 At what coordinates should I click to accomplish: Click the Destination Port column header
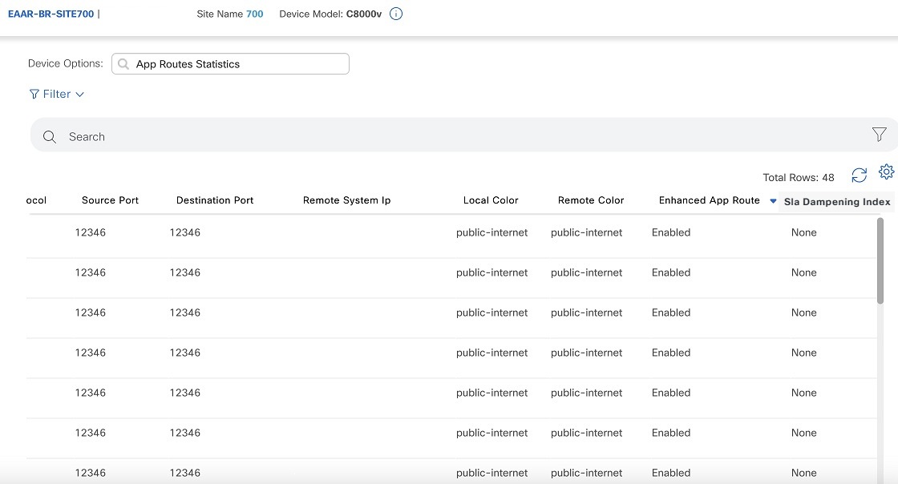click(214, 200)
